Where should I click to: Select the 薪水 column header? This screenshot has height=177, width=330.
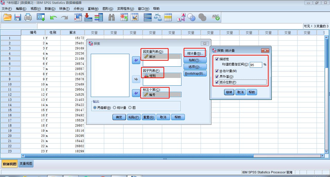[x=73, y=33]
